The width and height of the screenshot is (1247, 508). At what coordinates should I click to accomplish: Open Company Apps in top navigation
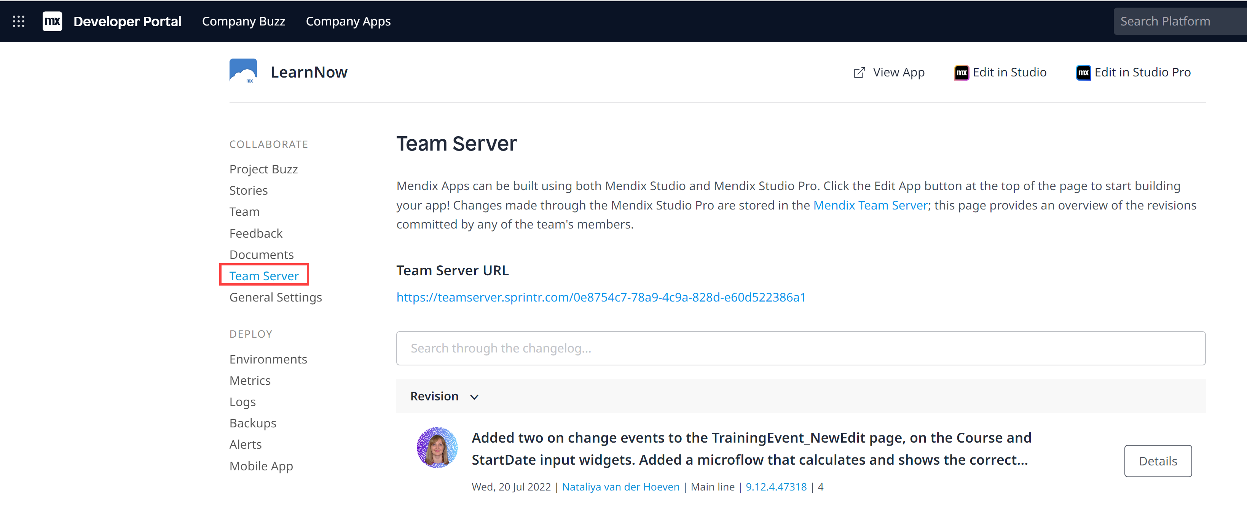coord(348,21)
